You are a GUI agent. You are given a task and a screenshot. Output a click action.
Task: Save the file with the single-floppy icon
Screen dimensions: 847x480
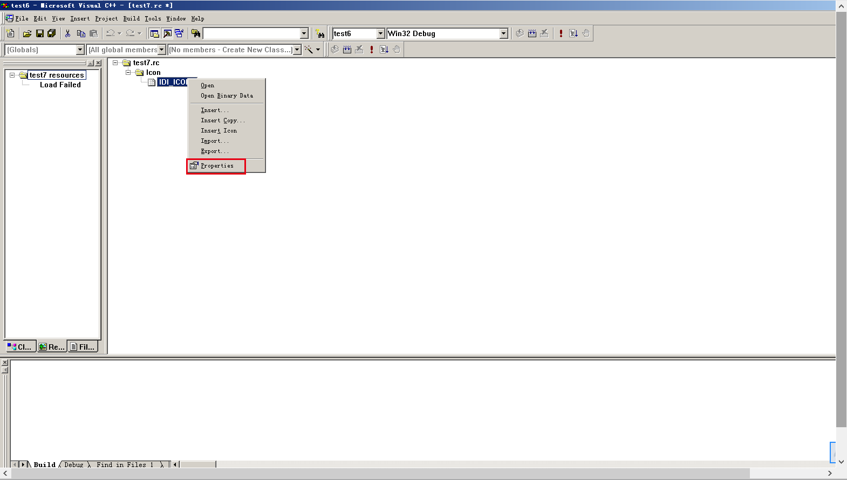point(39,33)
